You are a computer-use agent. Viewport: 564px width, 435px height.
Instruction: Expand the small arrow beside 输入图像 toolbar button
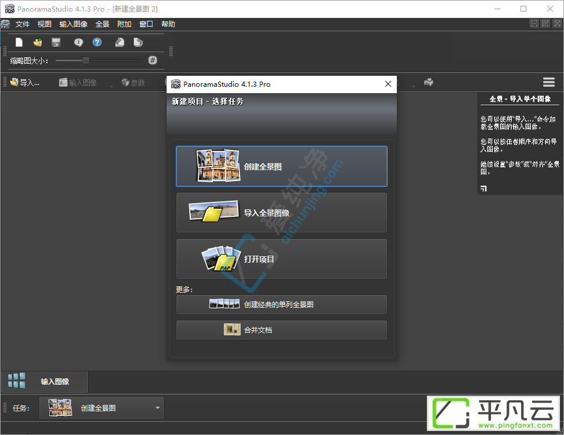point(112,86)
